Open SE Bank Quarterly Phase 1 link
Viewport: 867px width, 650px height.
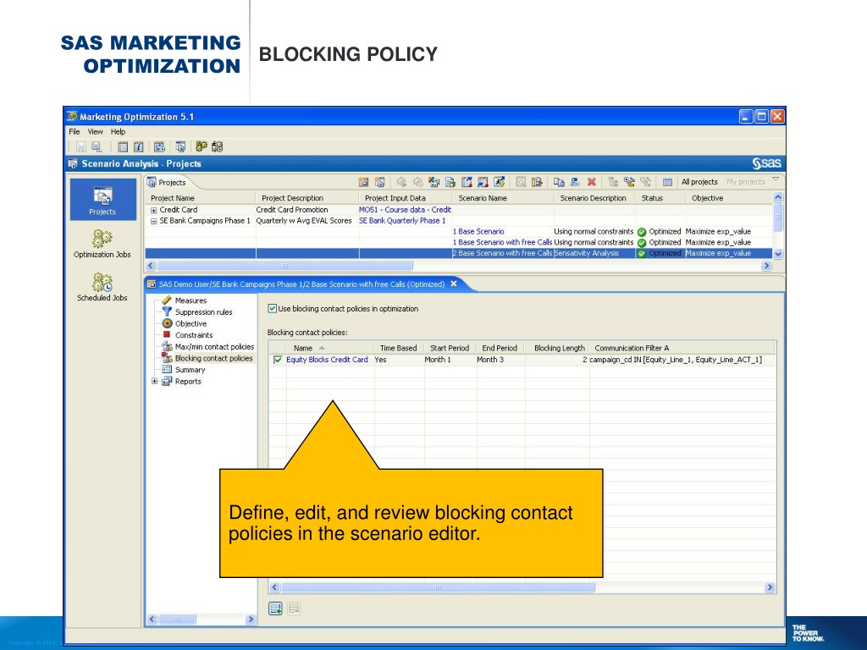pyautogui.click(x=402, y=221)
